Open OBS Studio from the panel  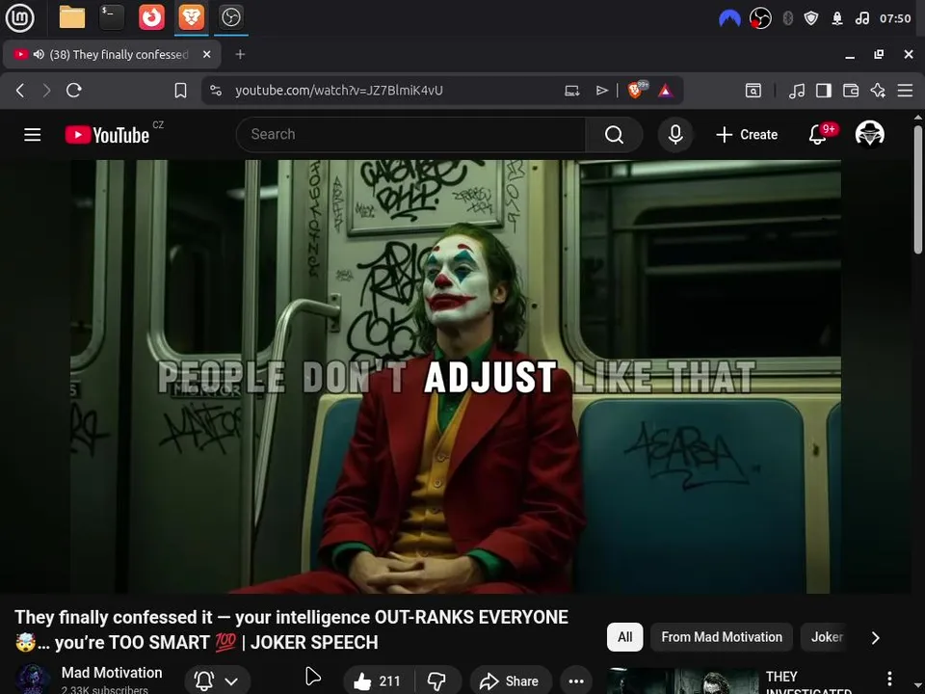click(x=230, y=17)
